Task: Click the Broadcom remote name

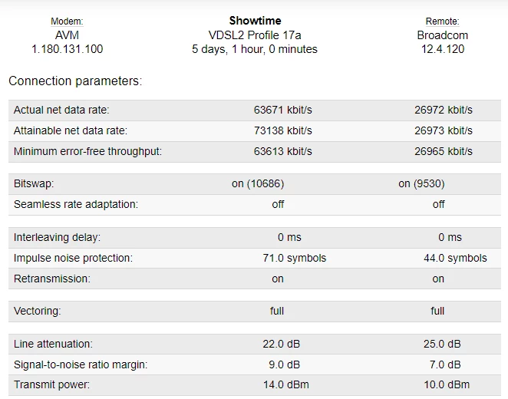Action: (x=442, y=35)
